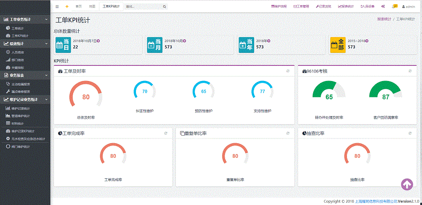Refresh the 96106考核 panel
Image resolution: width=422 pixels, height=205 pixels.
[410, 71]
